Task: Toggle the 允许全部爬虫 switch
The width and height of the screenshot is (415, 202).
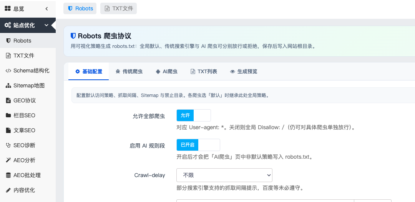Action: pos(194,115)
